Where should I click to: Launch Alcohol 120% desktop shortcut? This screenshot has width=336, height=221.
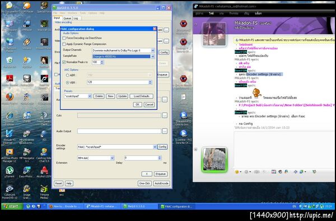pos(44,172)
